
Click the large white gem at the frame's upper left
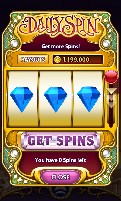coord(14,43)
